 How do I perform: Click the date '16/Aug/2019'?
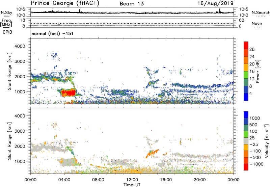(x=215, y=3)
